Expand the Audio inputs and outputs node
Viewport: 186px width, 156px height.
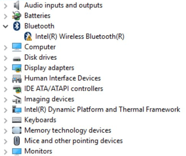point(5,6)
